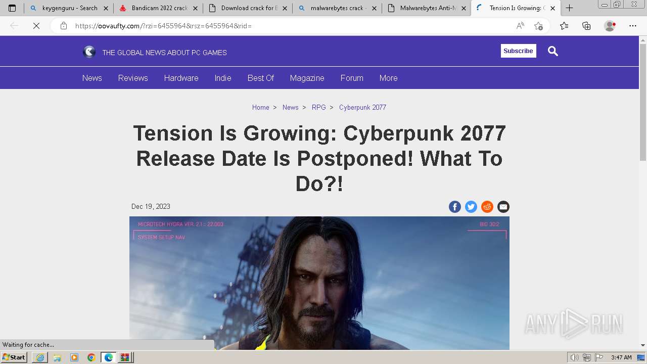
Task: Close the Bandicam 2022 crack tab
Action: pyautogui.click(x=195, y=8)
